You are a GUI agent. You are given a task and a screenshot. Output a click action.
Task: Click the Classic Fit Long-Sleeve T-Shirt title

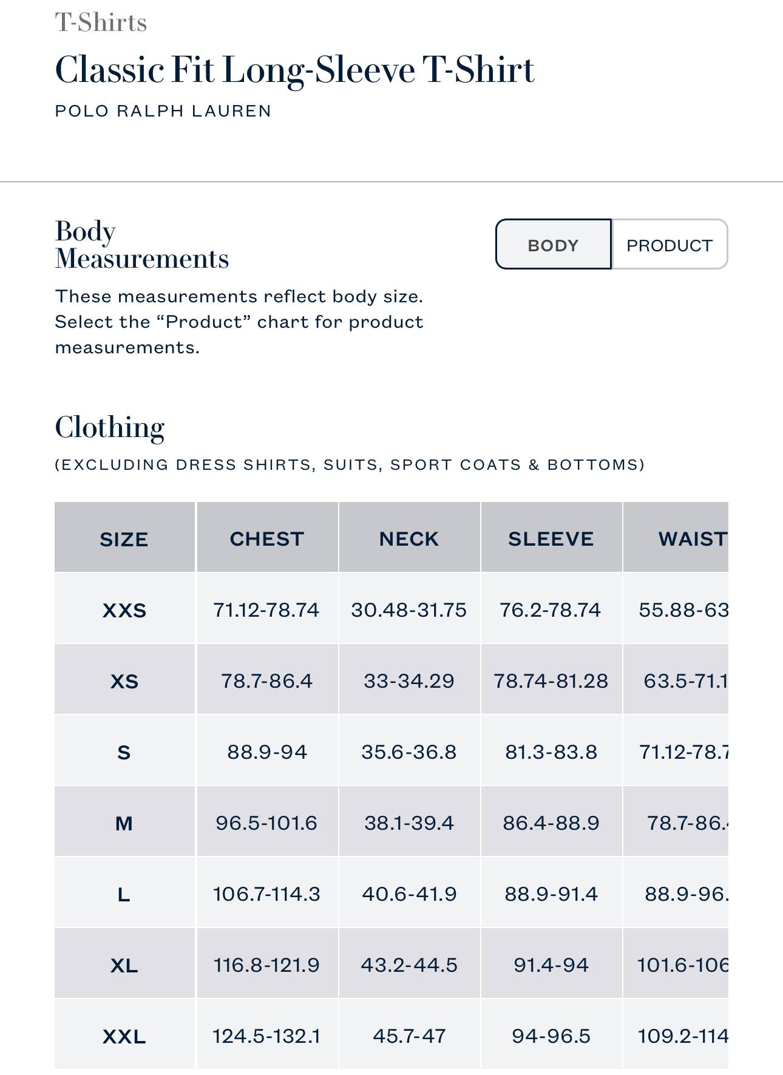[x=294, y=70]
